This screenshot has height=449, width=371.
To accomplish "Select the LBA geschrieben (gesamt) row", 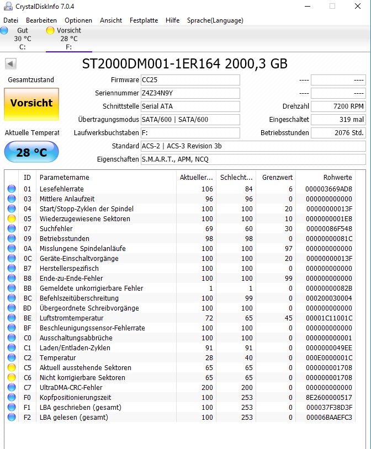I will [x=180, y=407].
